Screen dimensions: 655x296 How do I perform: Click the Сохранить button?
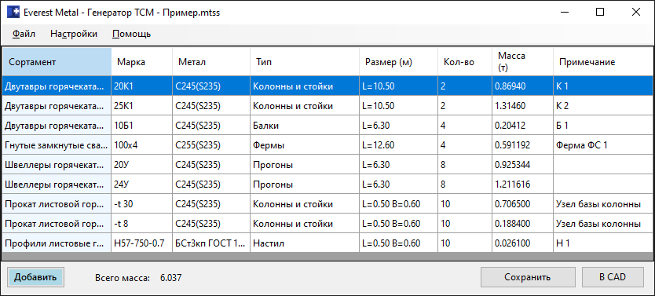(527, 277)
